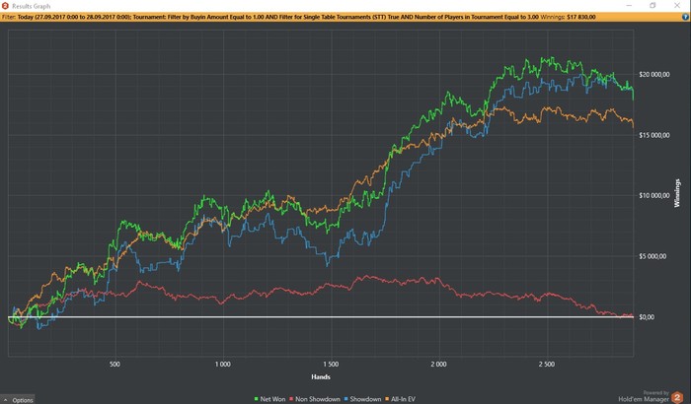Screen dimensions: 691x404
Task: Click the 1 000 hands axis label
Action: (222, 364)
